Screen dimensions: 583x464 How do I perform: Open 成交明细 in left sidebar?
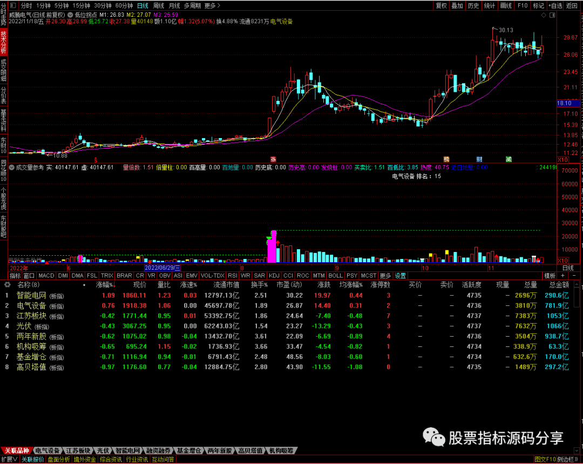click(x=3, y=70)
